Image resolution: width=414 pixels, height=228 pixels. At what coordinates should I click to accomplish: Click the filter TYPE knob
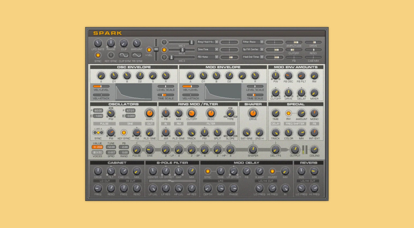tap(230, 113)
